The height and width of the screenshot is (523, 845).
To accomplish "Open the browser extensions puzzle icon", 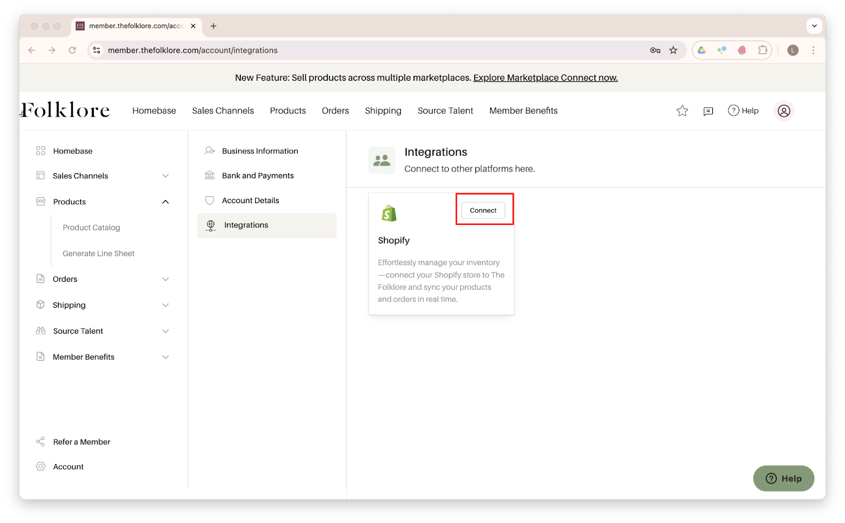I will click(763, 50).
